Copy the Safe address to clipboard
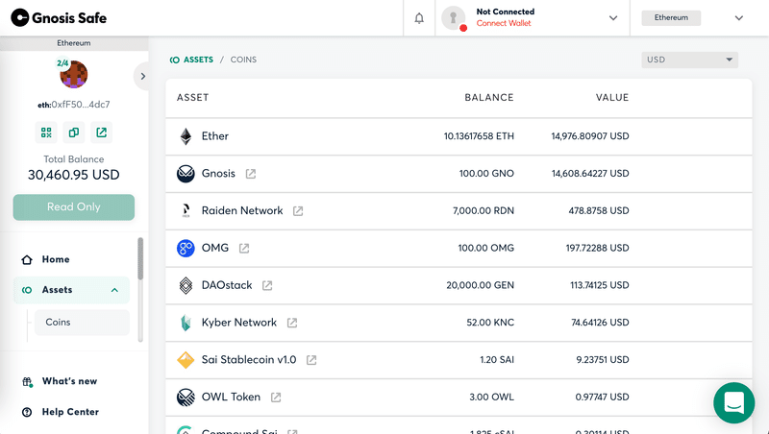The width and height of the screenshot is (769, 434). (x=74, y=133)
